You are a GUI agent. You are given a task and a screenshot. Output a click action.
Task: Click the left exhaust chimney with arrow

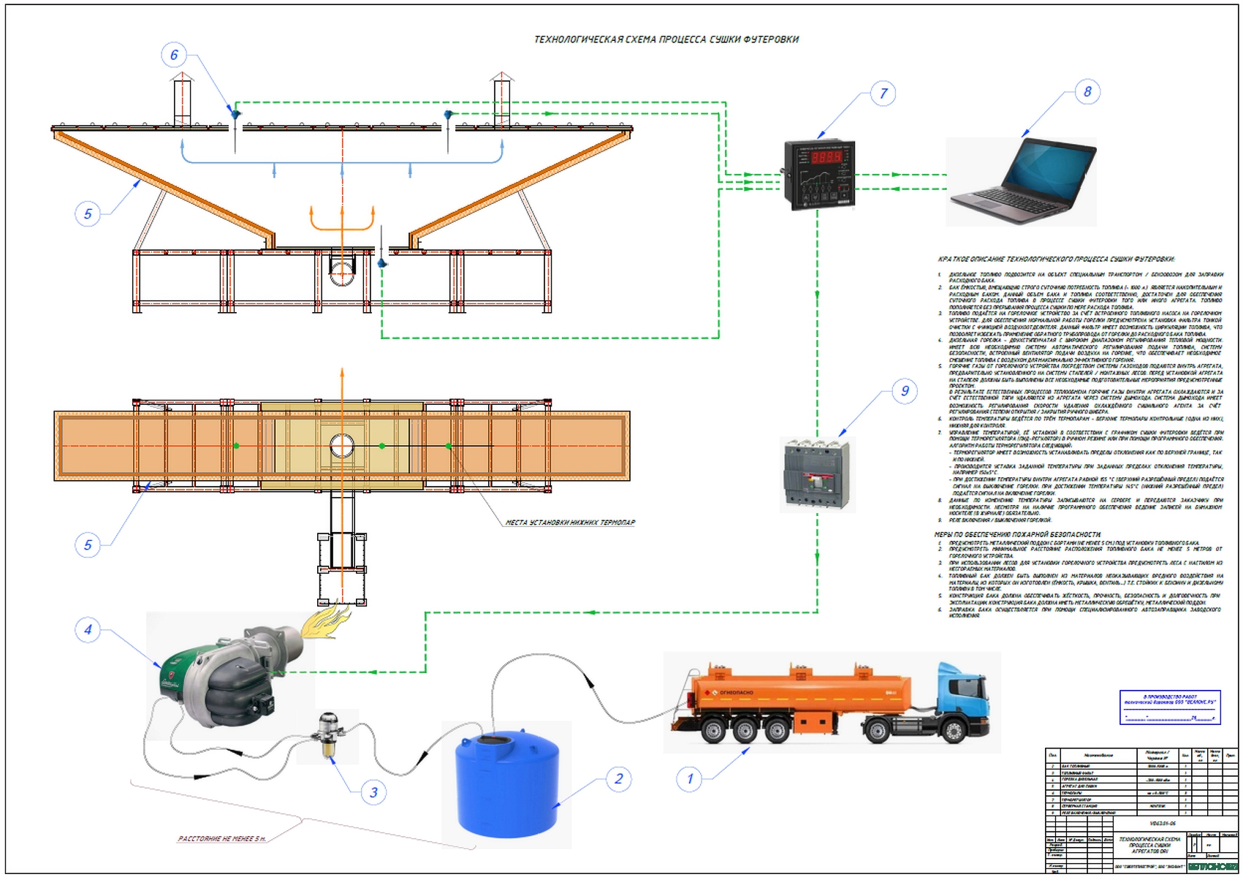pos(182,99)
